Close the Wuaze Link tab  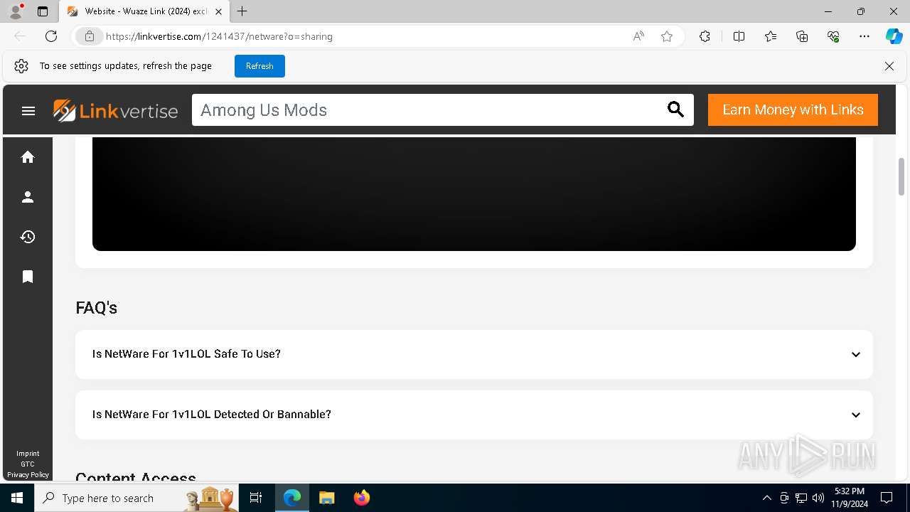(219, 11)
